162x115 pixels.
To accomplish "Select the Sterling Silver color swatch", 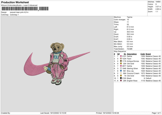I will click(121, 68).
